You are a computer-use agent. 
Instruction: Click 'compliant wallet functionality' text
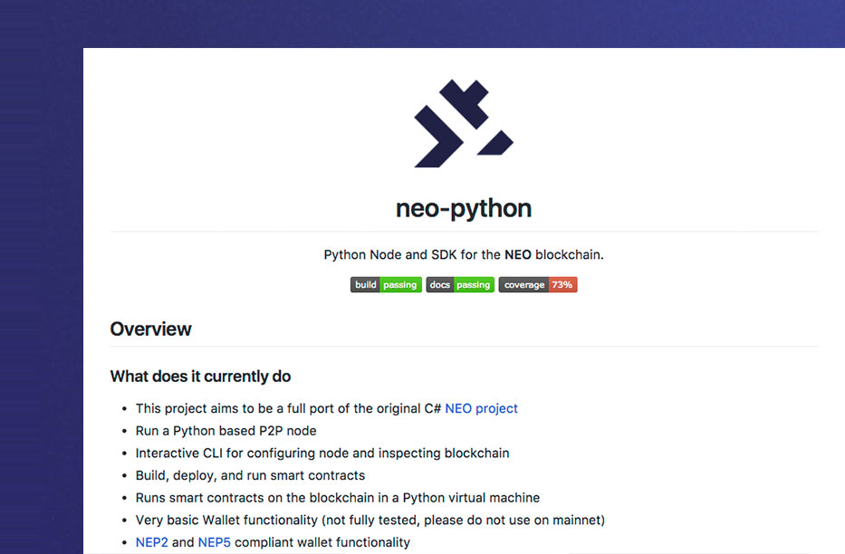click(x=322, y=542)
